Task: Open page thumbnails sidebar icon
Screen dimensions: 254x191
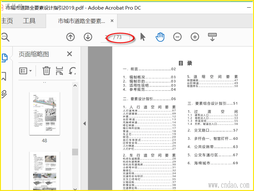Action: tap(5, 58)
